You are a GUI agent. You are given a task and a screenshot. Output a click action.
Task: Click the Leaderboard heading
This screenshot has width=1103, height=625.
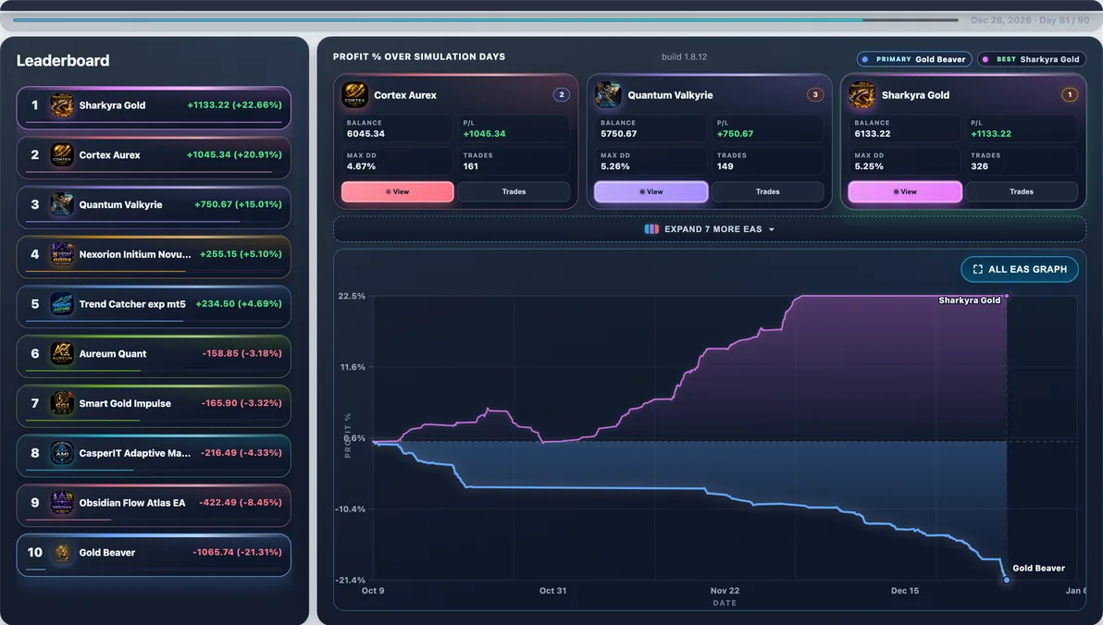[63, 60]
